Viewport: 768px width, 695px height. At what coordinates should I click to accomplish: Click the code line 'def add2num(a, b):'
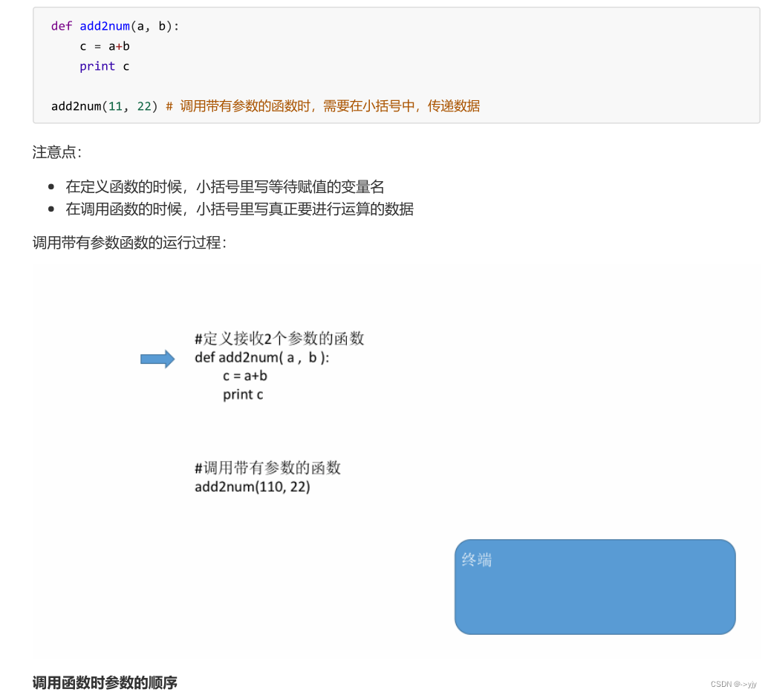pyautogui.click(x=115, y=26)
